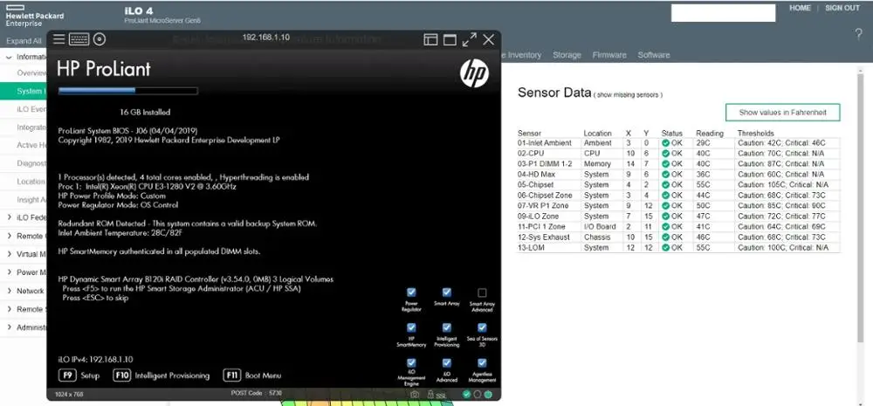Viewport: 873px width, 406px height.
Task: Open the virtual media disc icon
Action: 100,39
